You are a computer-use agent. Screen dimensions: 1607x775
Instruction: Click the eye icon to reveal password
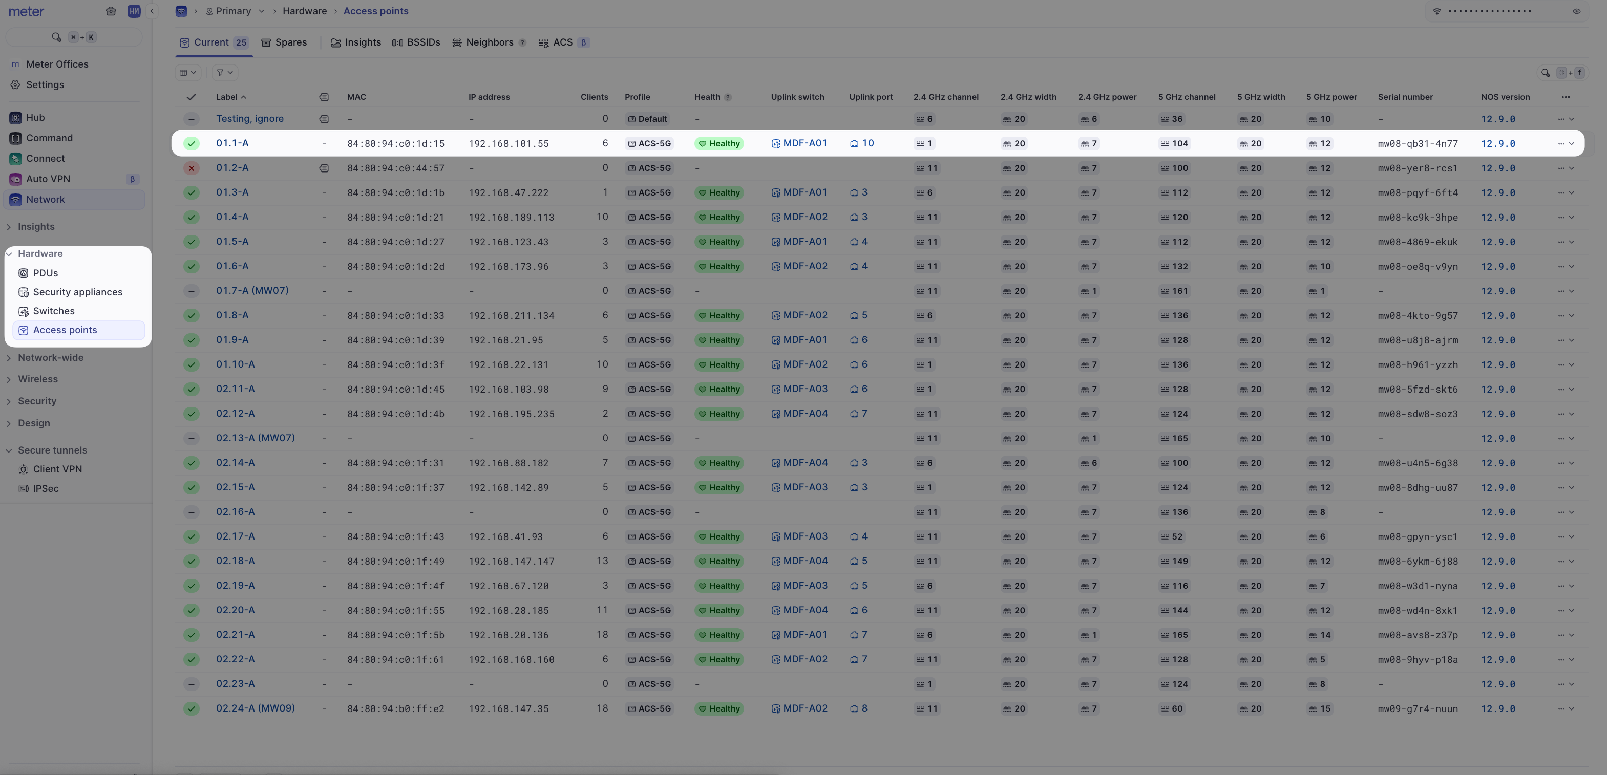(x=1576, y=11)
